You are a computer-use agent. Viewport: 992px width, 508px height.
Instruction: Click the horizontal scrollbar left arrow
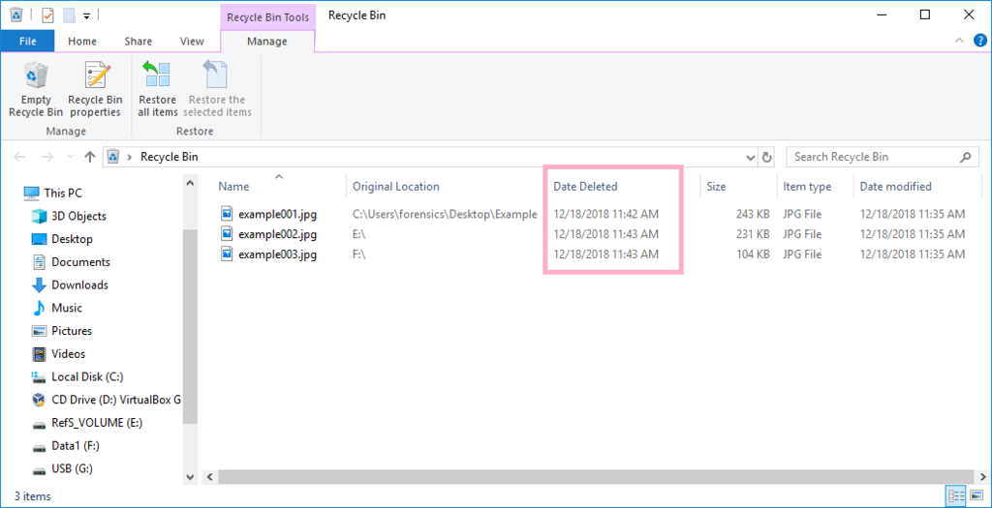(x=210, y=476)
